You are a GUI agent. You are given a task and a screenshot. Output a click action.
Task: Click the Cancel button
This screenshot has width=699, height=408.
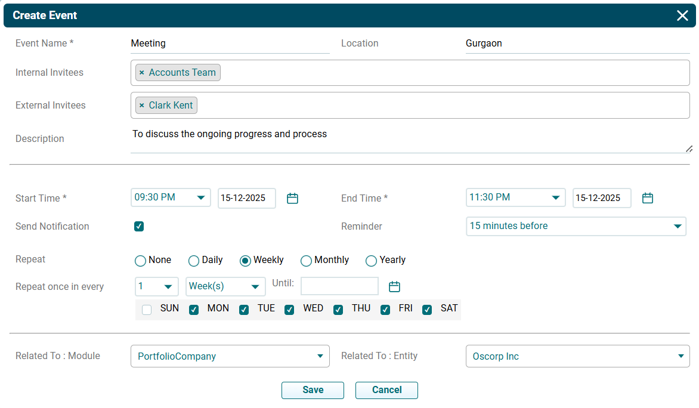click(386, 390)
